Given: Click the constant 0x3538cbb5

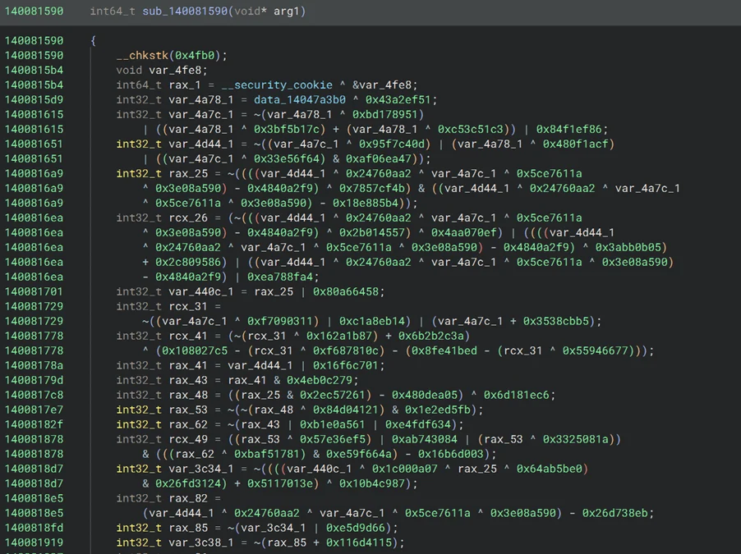Looking at the screenshot, I should tap(555, 321).
